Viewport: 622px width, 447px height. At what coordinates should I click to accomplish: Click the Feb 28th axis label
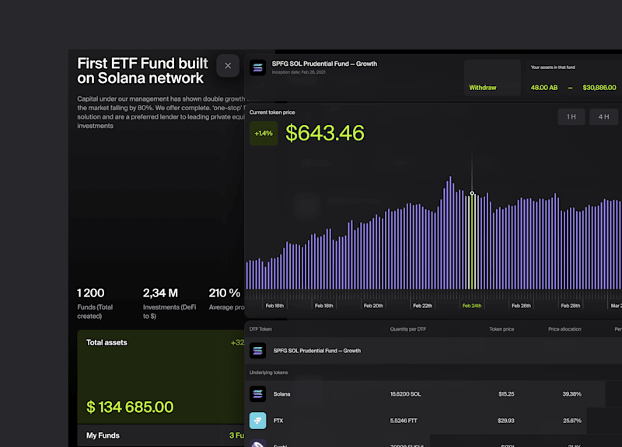(571, 306)
